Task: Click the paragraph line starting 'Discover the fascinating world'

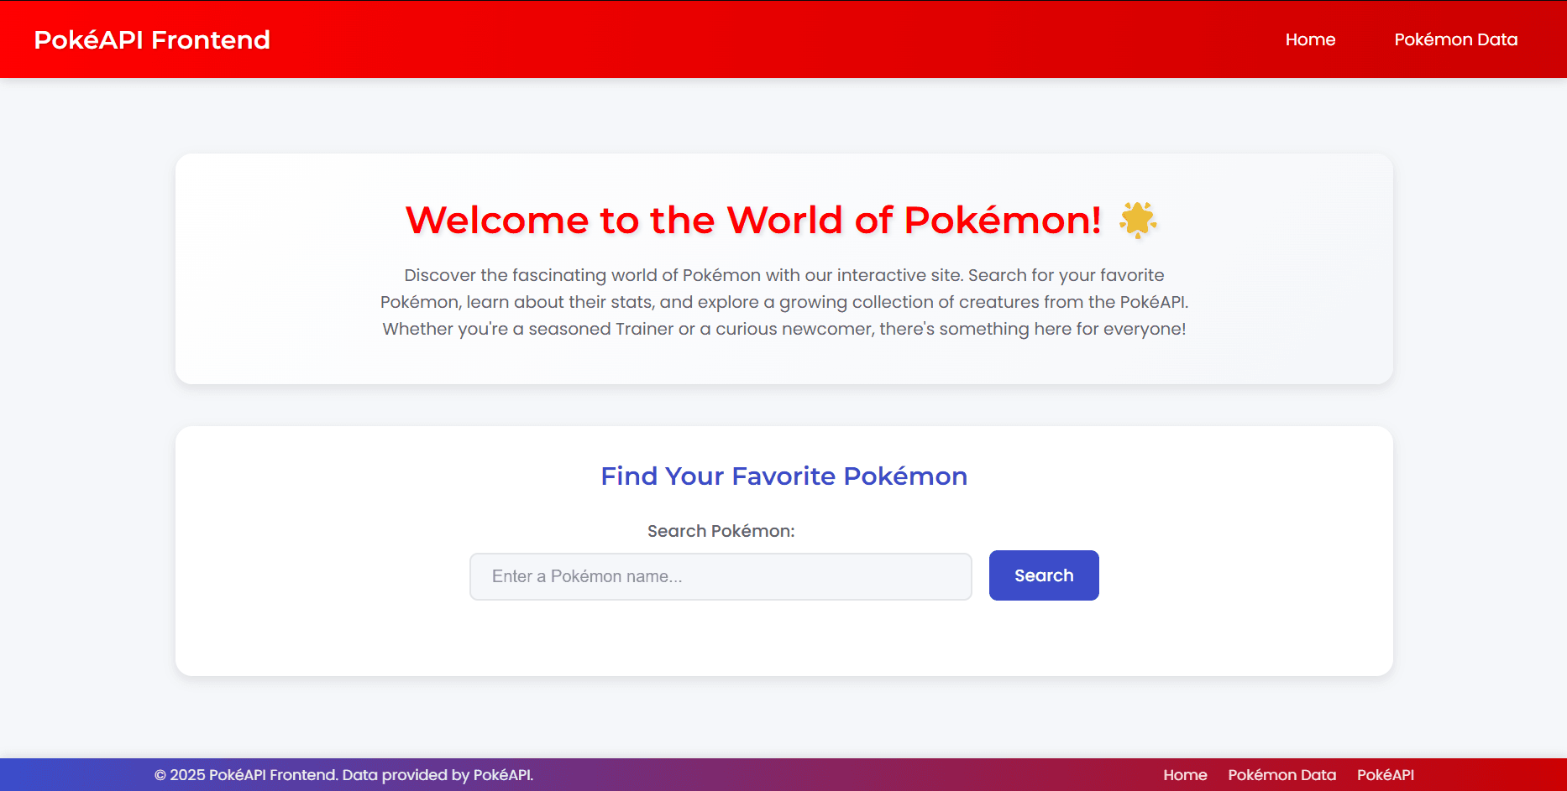Action: pos(783,275)
